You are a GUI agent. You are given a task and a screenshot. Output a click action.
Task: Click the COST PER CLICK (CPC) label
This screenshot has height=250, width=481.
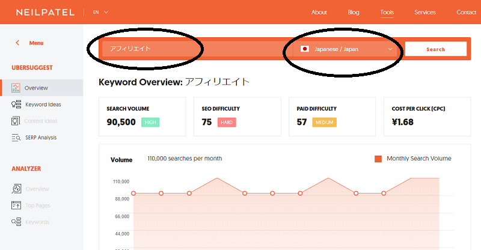(418, 109)
